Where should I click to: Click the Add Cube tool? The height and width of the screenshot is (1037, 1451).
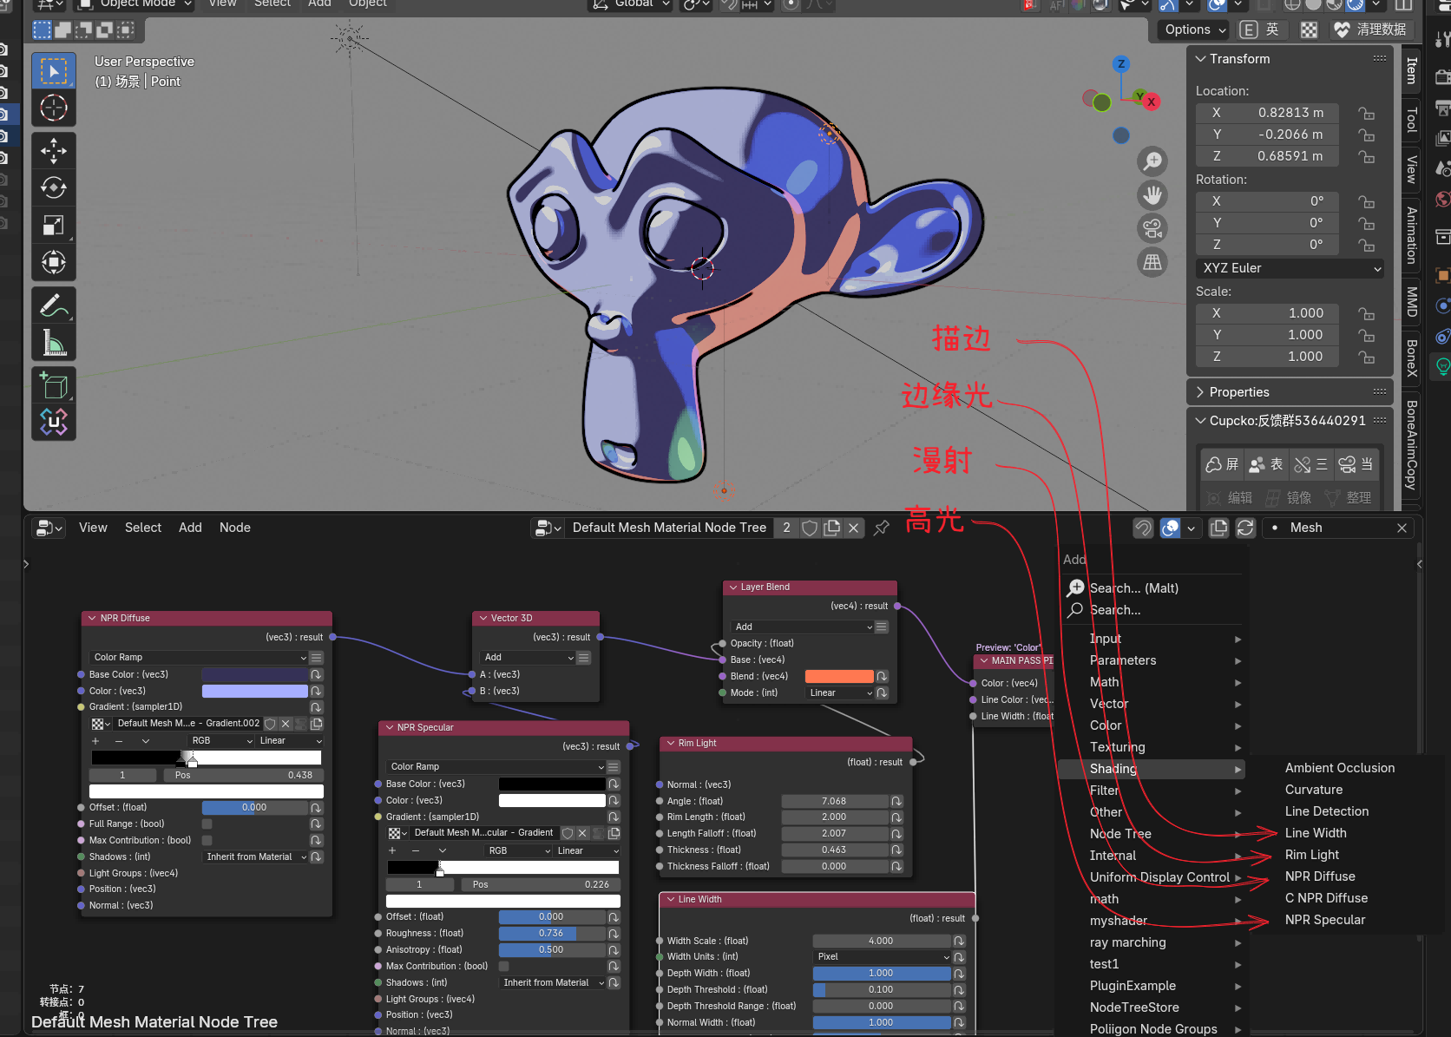(x=54, y=385)
